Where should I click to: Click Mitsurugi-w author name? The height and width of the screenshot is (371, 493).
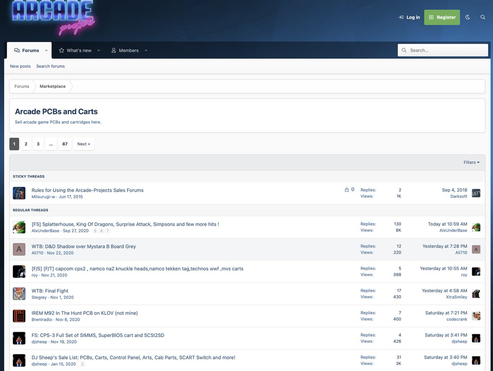click(43, 197)
